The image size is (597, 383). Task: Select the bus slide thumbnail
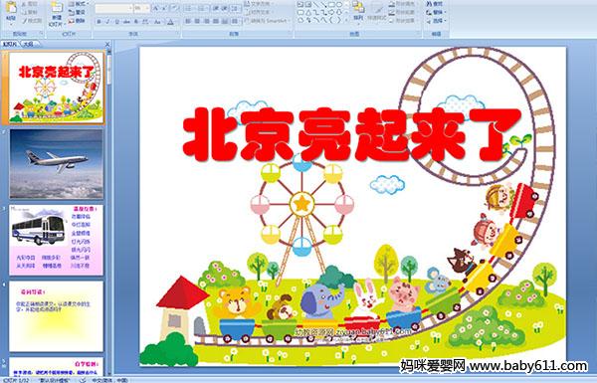[57, 240]
